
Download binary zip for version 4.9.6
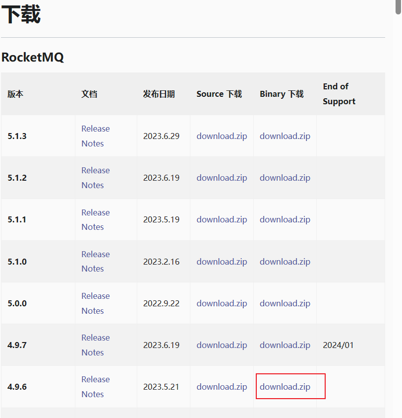pos(285,387)
